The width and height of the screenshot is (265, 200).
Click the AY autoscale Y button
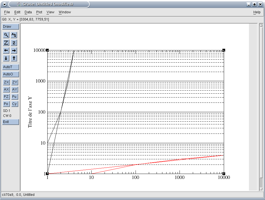point(15,89)
